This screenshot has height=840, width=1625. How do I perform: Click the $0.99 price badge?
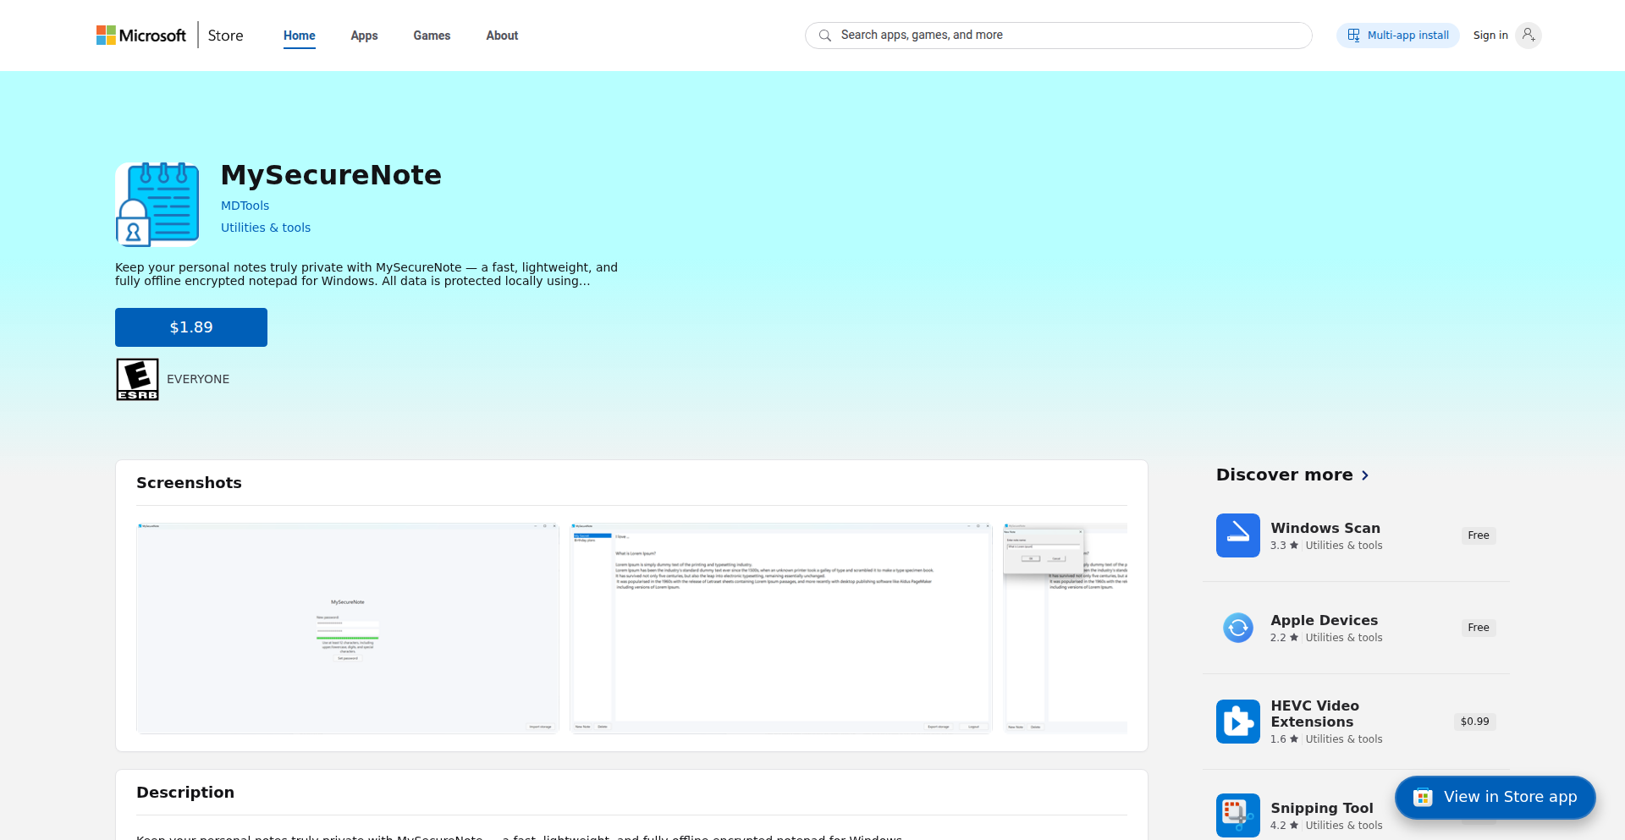pyautogui.click(x=1475, y=722)
